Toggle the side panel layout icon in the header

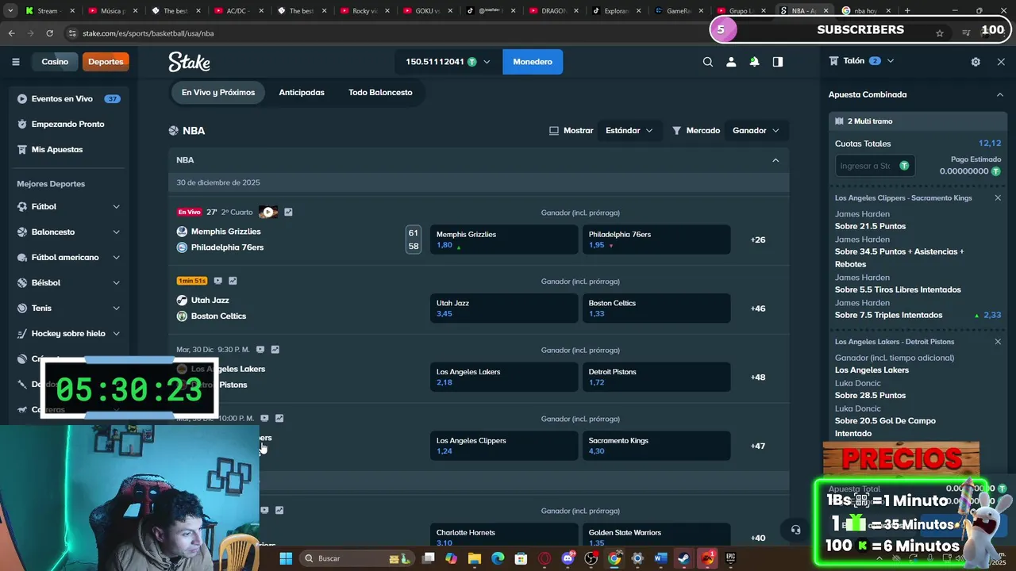point(778,62)
